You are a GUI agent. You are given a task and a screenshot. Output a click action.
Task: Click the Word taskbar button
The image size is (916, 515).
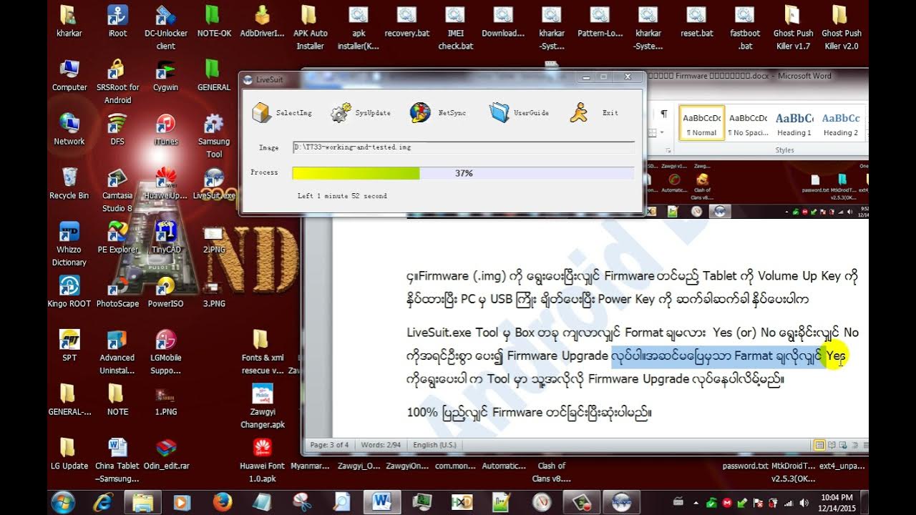click(381, 501)
